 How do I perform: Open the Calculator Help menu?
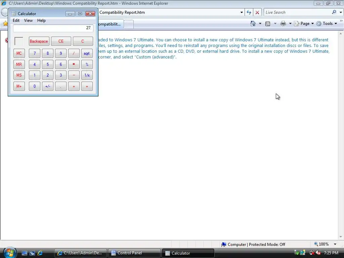pyautogui.click(x=41, y=20)
